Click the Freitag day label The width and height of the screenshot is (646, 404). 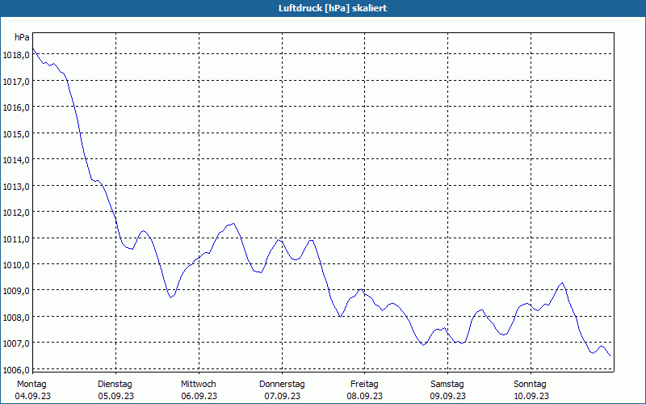(365, 384)
